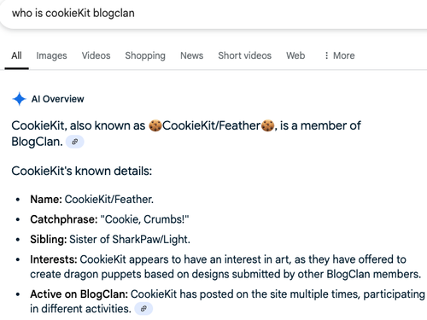
Task: Click the cookie emoji before CookieKit/Feather
Action: 155,125
